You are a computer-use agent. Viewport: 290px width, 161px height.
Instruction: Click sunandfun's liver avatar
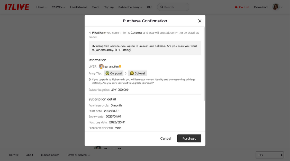pyautogui.click(x=101, y=66)
